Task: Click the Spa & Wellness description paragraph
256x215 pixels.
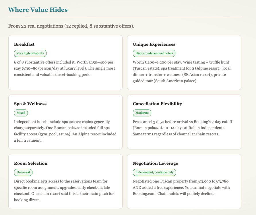Action: point(65,131)
